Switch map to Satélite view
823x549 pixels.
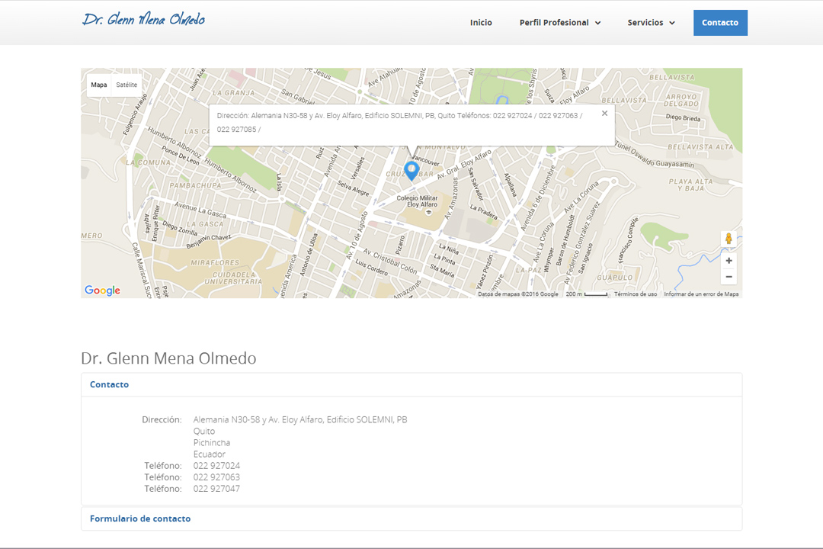point(126,85)
